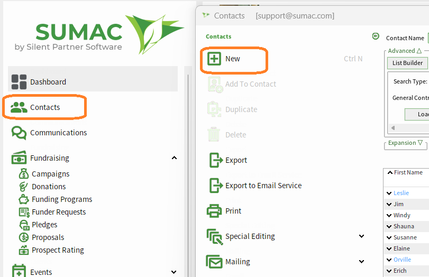Select Contacts in the sidebar
The width and height of the screenshot is (429, 277).
(x=45, y=107)
